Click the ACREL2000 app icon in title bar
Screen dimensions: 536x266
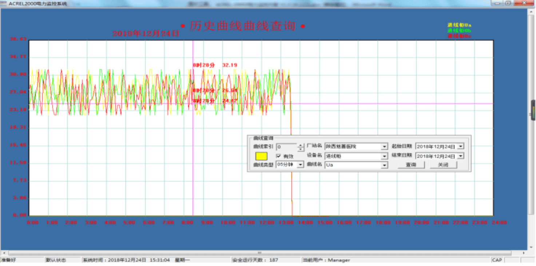pos(3,3)
